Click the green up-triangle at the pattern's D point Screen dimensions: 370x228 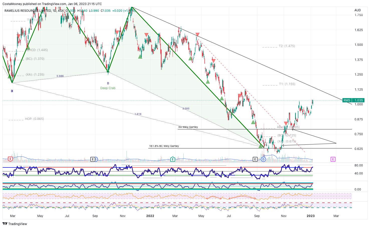tap(261, 146)
